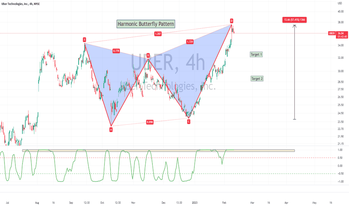This screenshot has width=349, height=206.
Task: Click the 0.50 indicator scale value
Action: [340, 158]
